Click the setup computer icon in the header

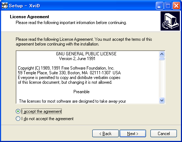point(170,21)
